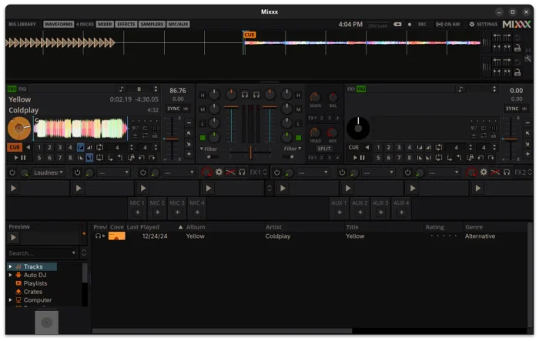The height and width of the screenshot is (341, 539).
Task: Toggle SYNC on the left deck
Action: click(173, 109)
